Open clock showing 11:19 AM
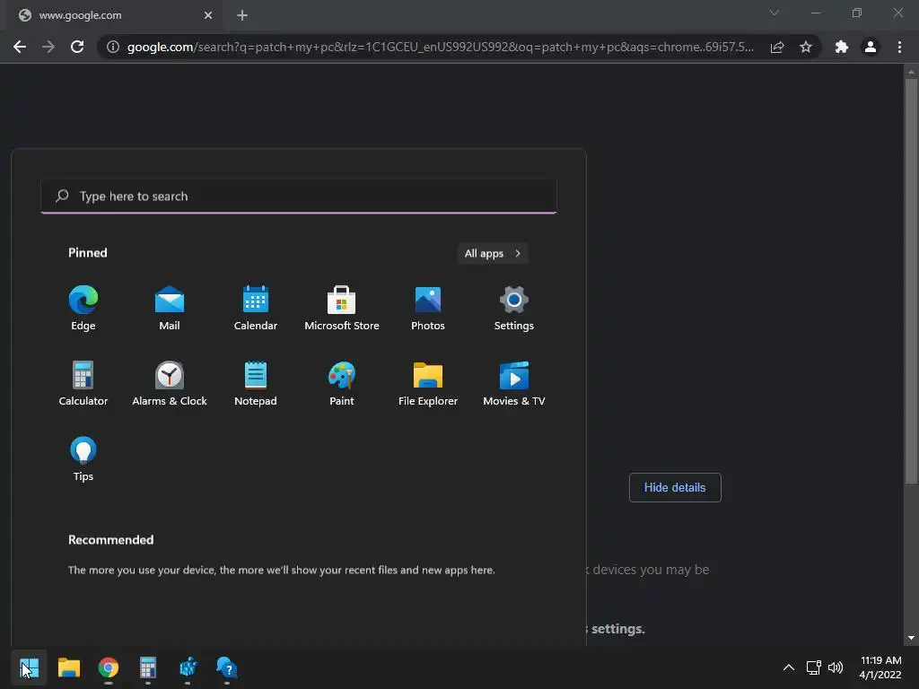This screenshot has width=919, height=689. click(880, 667)
